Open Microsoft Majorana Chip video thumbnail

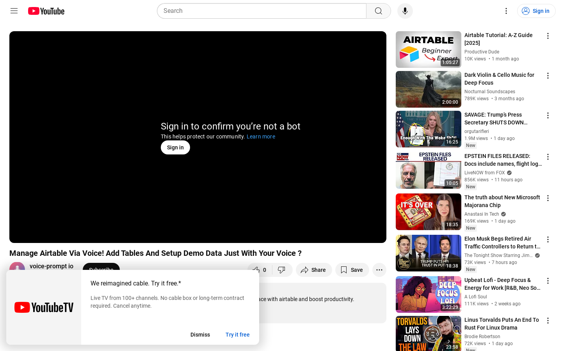tap(429, 212)
